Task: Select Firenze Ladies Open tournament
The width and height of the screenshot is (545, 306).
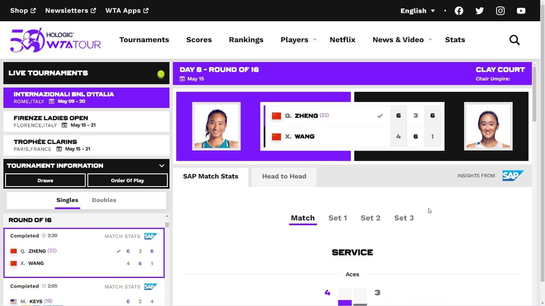Action: click(x=86, y=122)
